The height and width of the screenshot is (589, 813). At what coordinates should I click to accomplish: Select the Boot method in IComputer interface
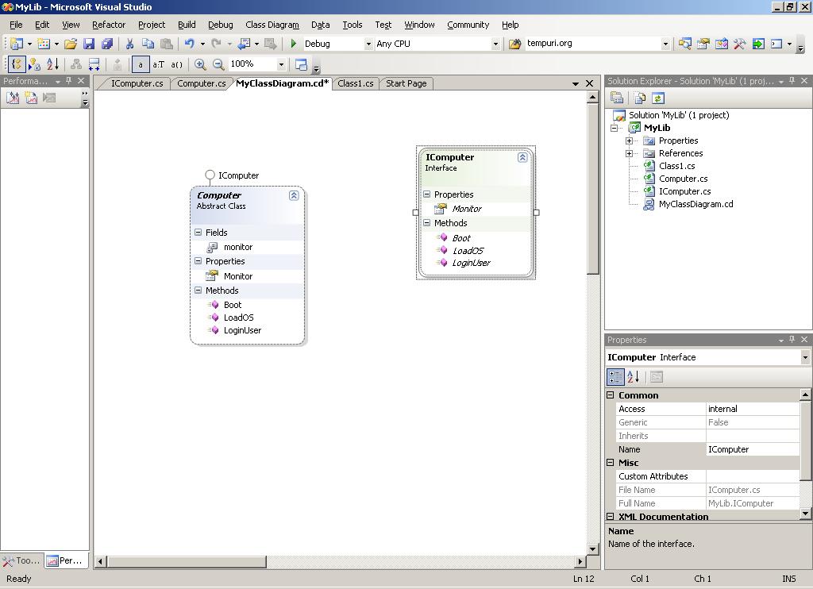pyautogui.click(x=461, y=238)
